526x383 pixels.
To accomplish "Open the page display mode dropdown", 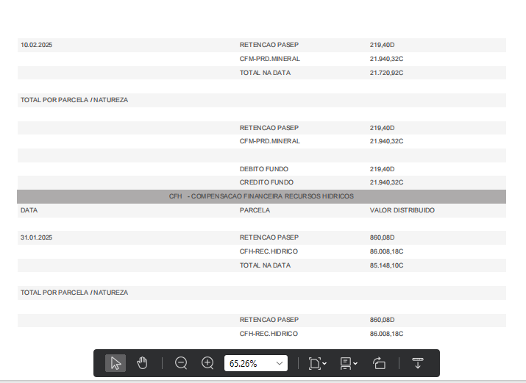I will (x=349, y=363).
